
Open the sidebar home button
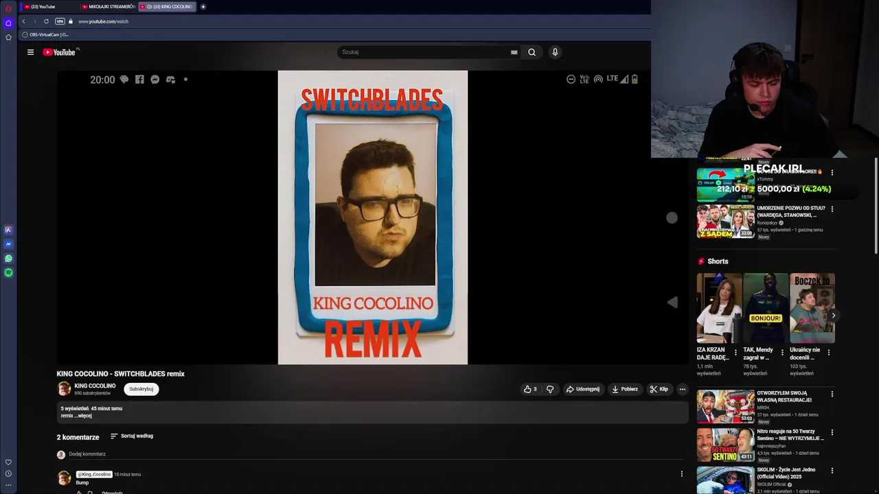pyautogui.click(x=8, y=23)
